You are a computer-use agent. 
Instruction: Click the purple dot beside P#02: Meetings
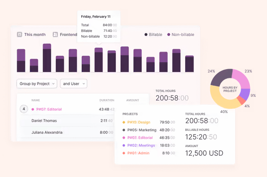[124, 145]
